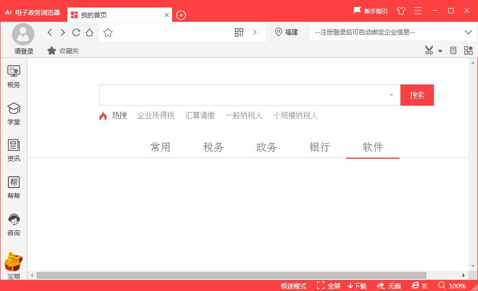The width and height of the screenshot is (478, 291).
Task: Toggle 极速模式 in status bar
Action: click(294, 286)
